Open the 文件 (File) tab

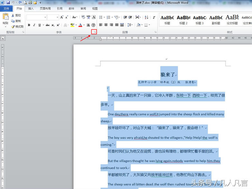click(x=6, y=9)
